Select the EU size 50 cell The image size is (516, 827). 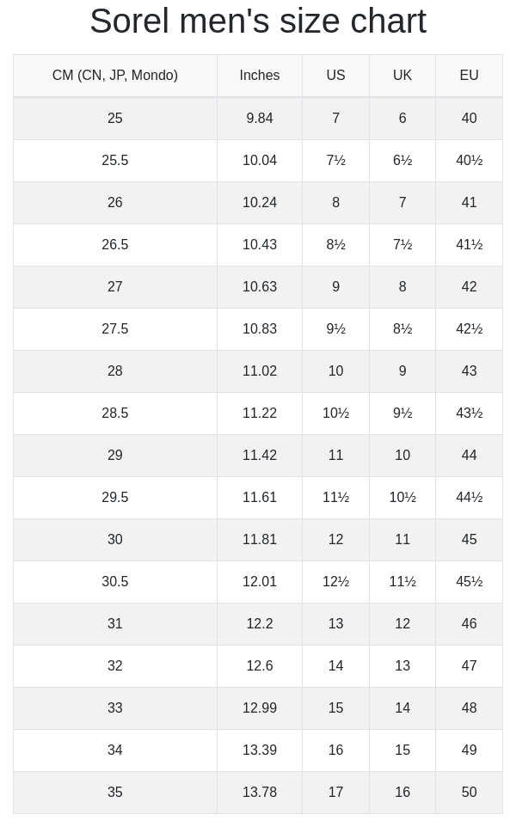coord(469,793)
